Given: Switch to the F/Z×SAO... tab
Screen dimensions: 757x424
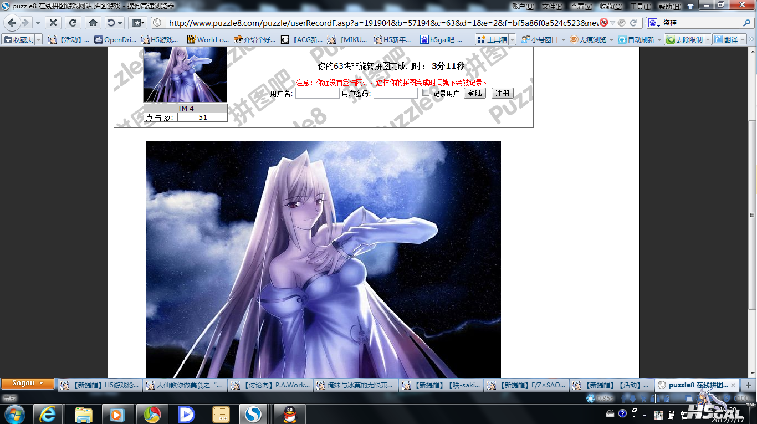Looking at the screenshot, I should [526, 385].
